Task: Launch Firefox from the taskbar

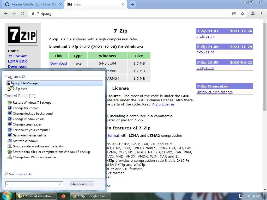Action: tap(63, 196)
